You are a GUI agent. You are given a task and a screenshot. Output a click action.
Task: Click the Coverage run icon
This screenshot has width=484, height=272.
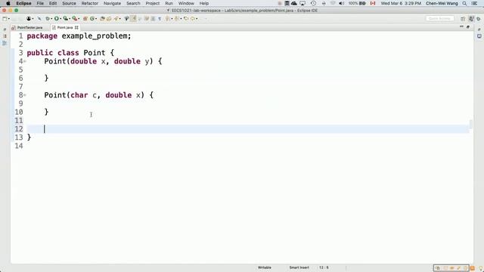66,18
